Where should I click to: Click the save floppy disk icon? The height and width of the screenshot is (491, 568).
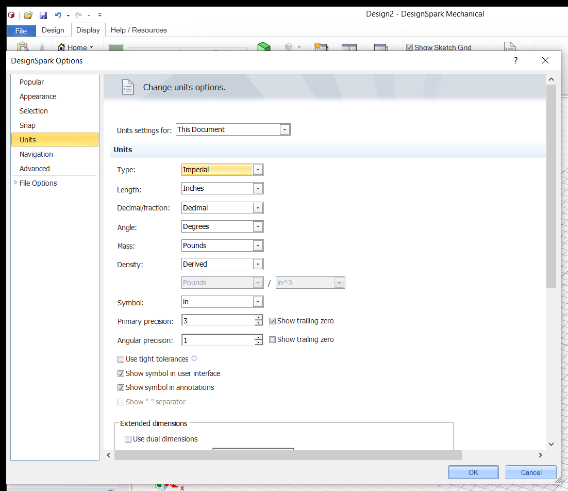(43, 15)
